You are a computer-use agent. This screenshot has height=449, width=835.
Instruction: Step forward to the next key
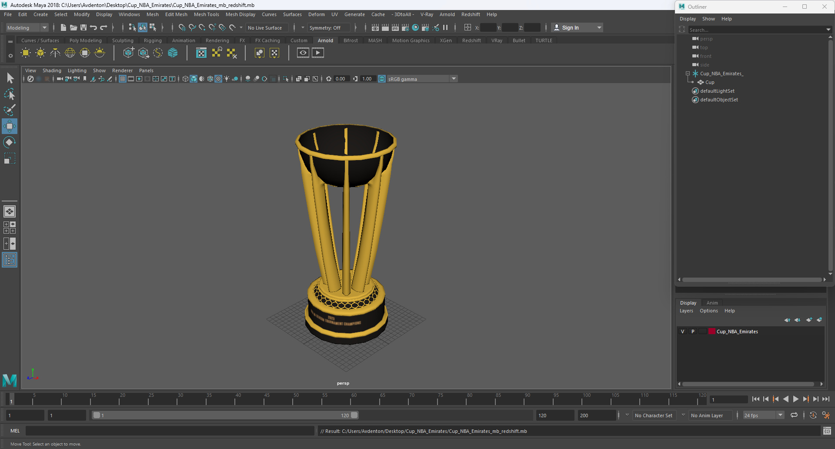[x=806, y=399]
